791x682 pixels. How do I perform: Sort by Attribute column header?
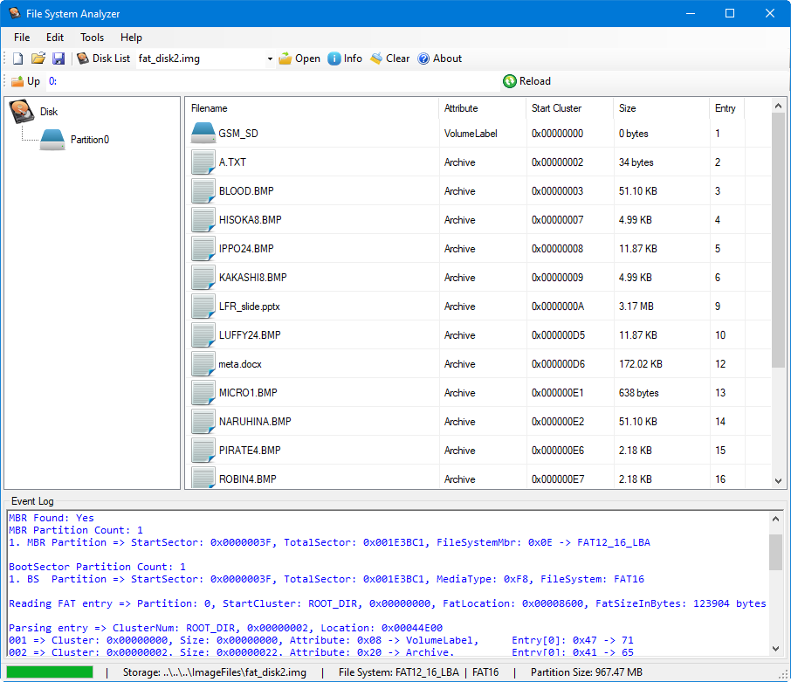pyautogui.click(x=482, y=108)
